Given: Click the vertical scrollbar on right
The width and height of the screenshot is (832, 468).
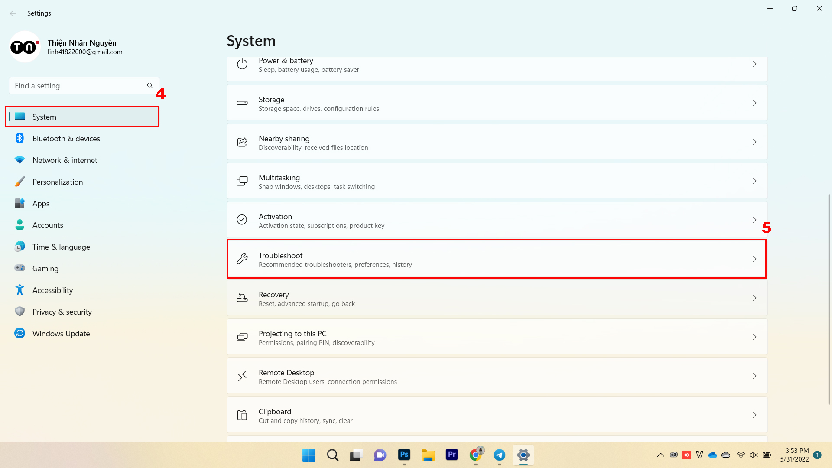Looking at the screenshot, I should (x=829, y=299).
